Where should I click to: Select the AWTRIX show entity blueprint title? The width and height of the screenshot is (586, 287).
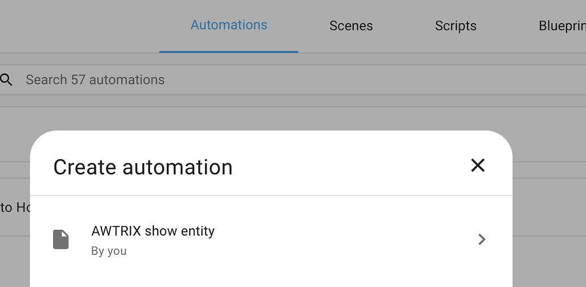click(153, 231)
